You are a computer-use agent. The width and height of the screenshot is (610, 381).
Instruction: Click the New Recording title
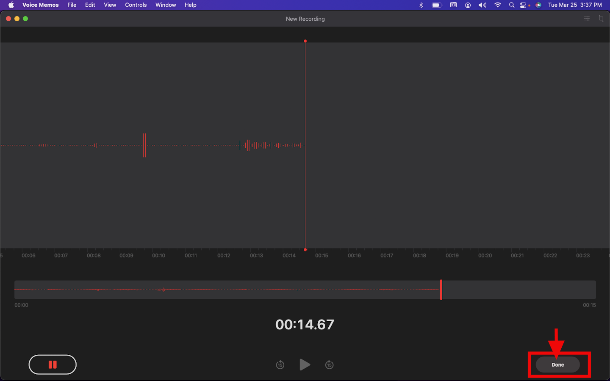(305, 19)
